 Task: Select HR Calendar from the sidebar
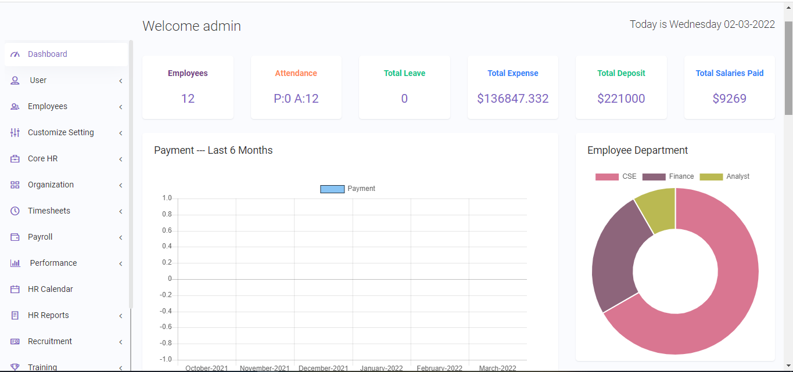click(x=51, y=290)
